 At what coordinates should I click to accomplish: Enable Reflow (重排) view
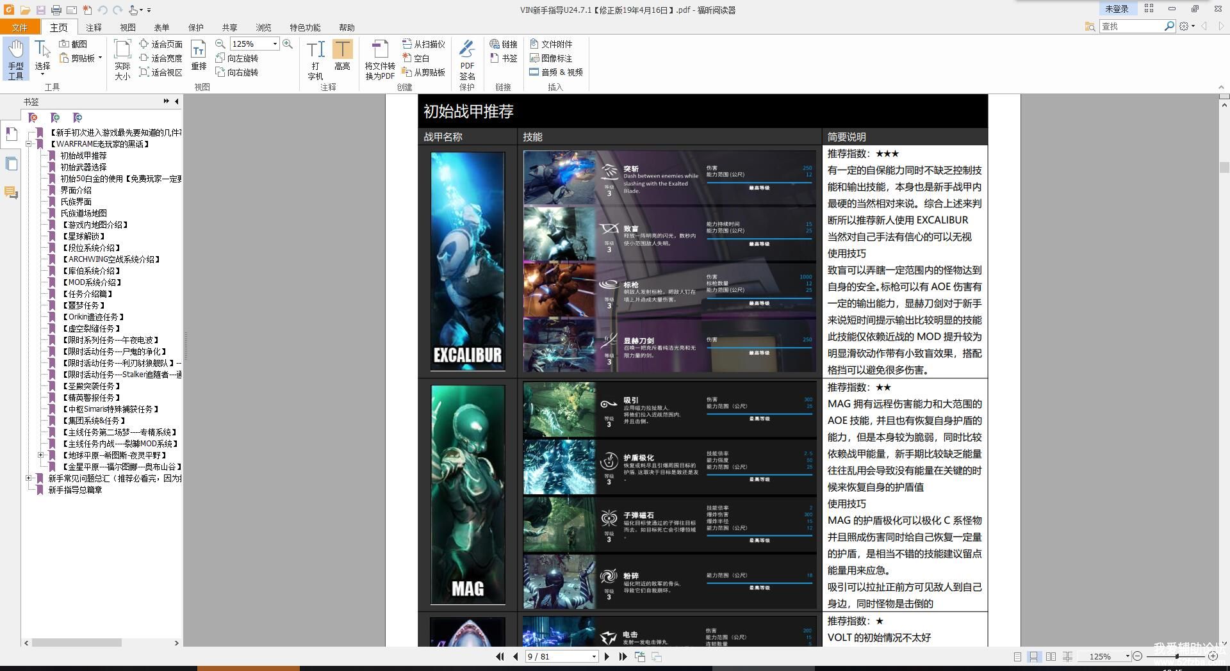point(199,56)
